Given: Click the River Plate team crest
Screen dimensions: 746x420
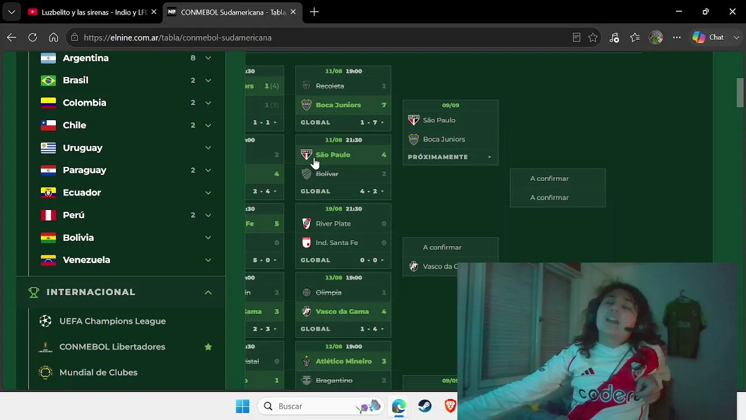Looking at the screenshot, I should point(307,223).
